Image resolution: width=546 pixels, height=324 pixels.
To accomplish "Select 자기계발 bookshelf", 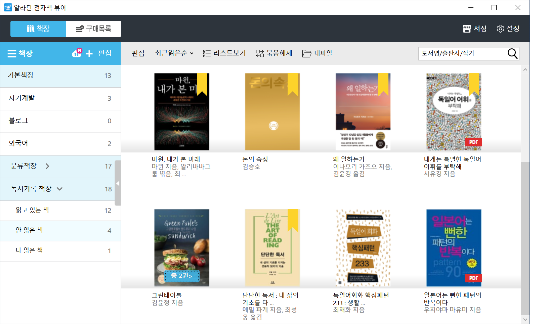I will (x=60, y=99).
